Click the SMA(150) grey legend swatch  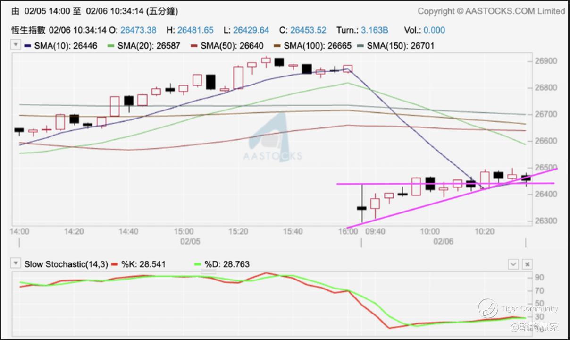coord(361,46)
